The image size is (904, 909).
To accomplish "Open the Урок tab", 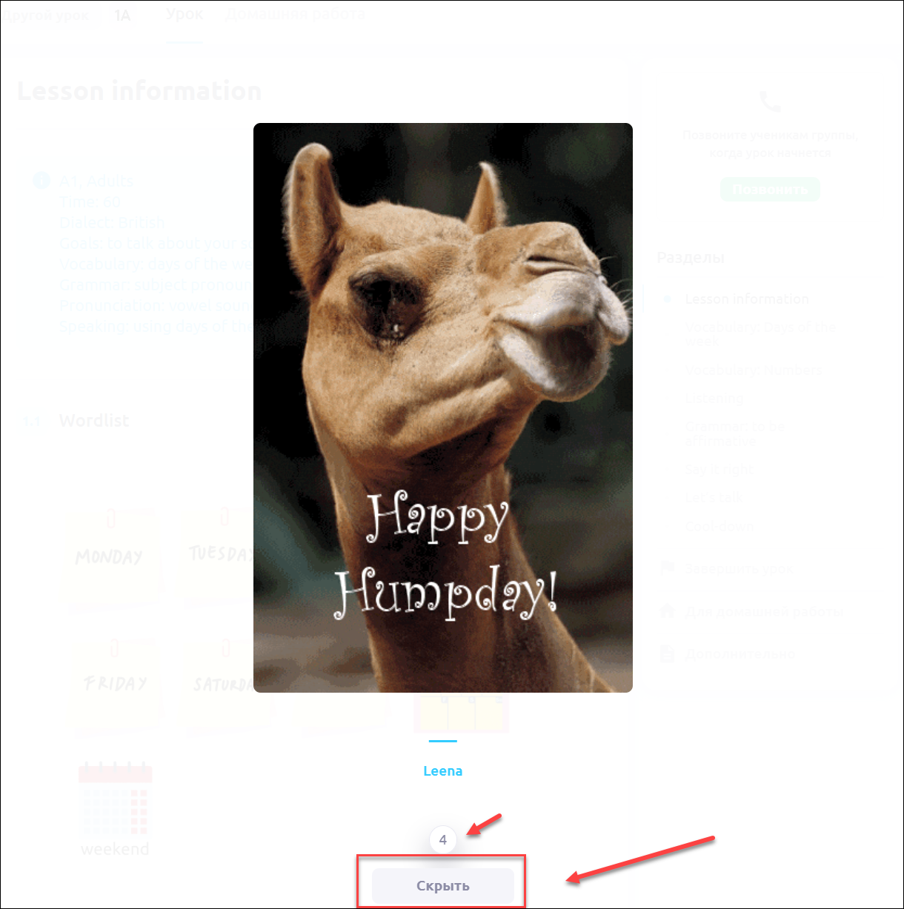I will click(185, 15).
